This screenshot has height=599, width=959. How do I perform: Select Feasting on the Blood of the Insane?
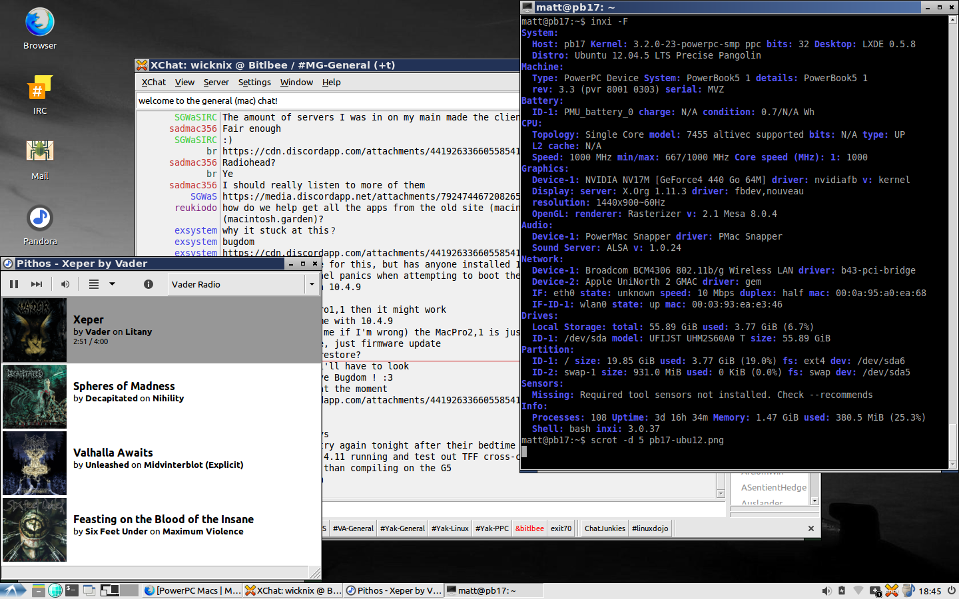point(161,530)
